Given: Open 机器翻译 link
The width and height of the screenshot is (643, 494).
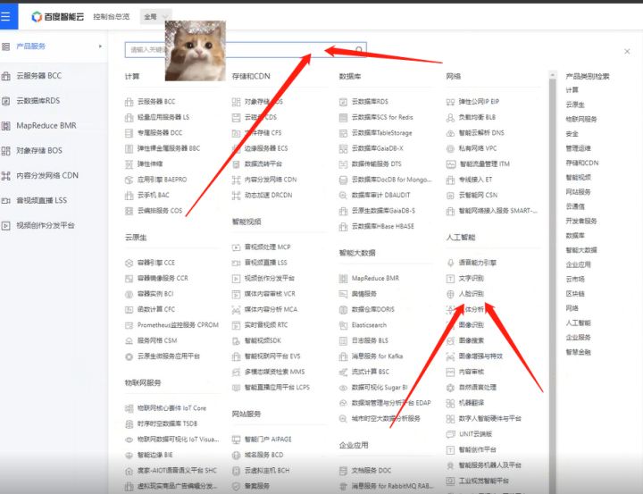Looking at the screenshot, I should pyautogui.click(x=472, y=403).
